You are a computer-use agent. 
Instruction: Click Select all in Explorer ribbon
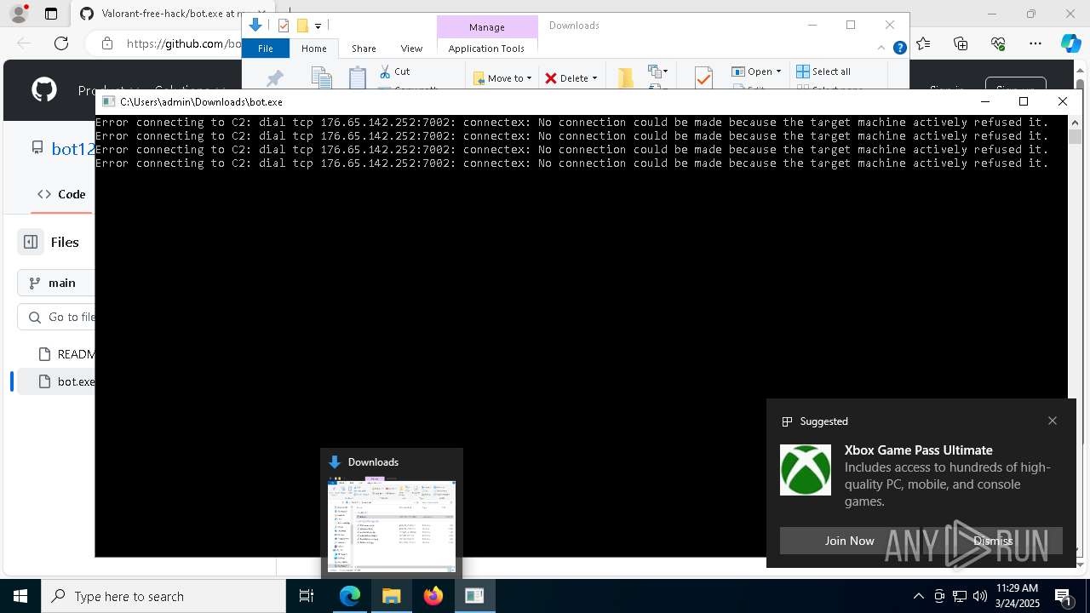(823, 72)
